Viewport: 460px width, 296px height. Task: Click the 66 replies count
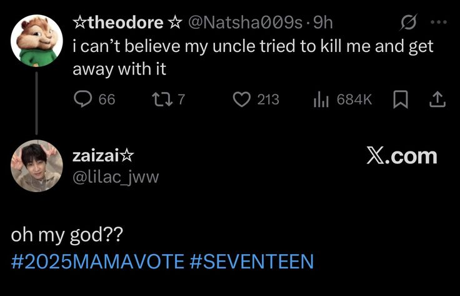tap(107, 100)
